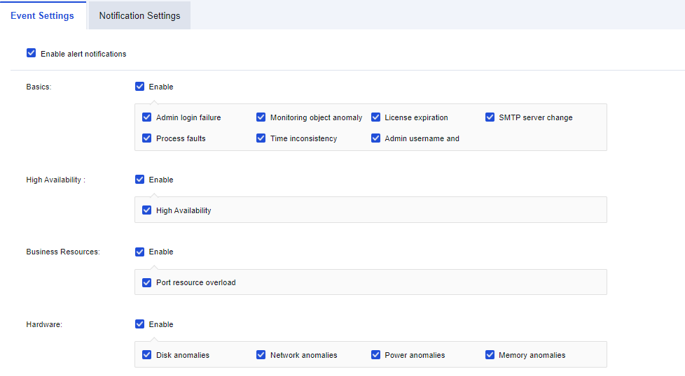685x376 pixels.
Task: Uncheck Enable alert notifications checkbox
Action: [x=31, y=53]
